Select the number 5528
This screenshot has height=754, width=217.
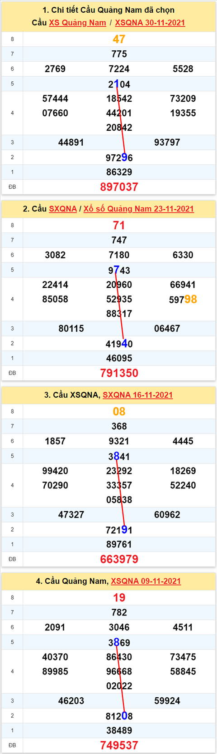[183, 69]
